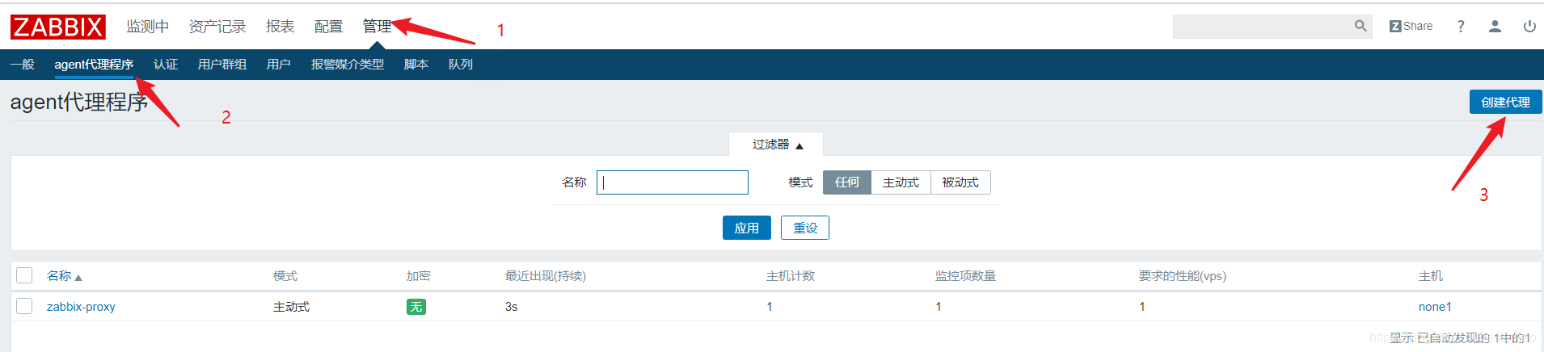Click the 主动式 mode cell in zabbix-proxy row

(x=291, y=307)
